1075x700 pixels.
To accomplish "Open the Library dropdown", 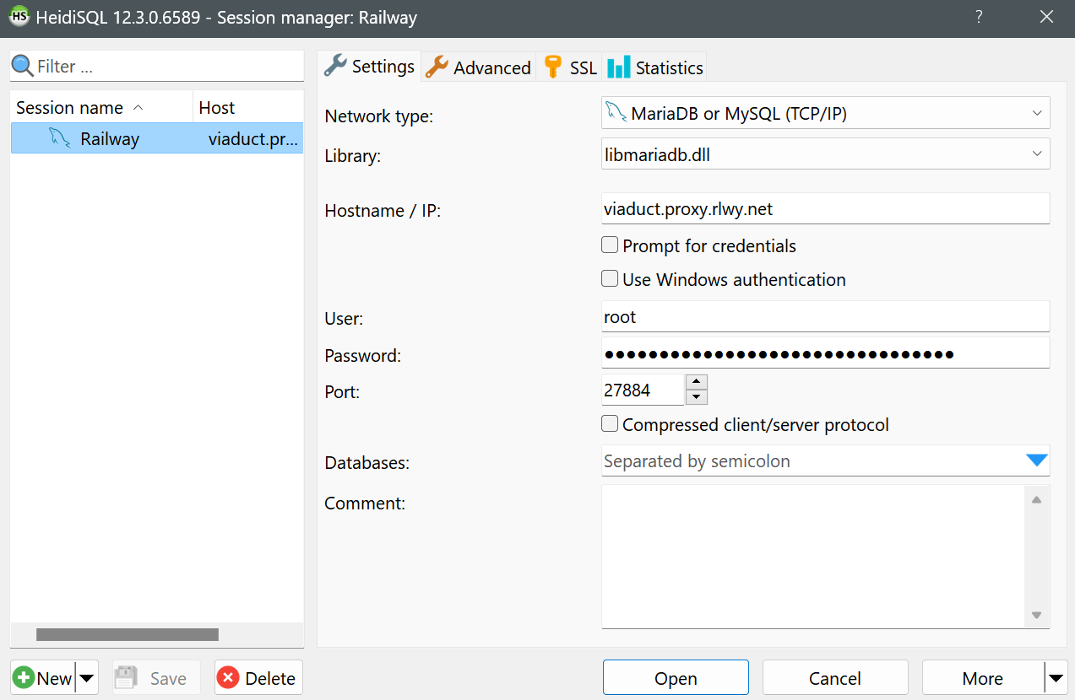I will click(x=1036, y=153).
